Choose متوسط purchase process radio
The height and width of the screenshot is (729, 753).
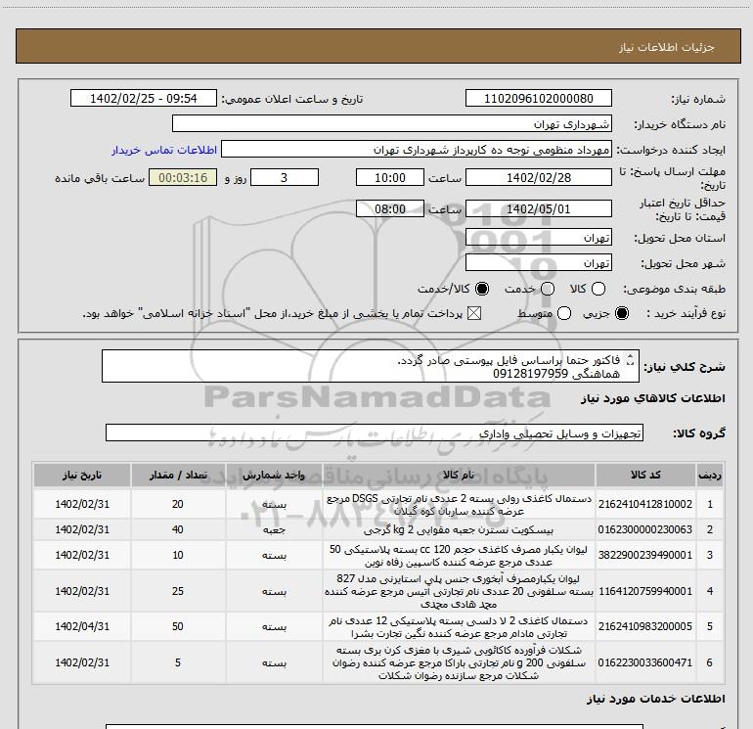coord(564,313)
